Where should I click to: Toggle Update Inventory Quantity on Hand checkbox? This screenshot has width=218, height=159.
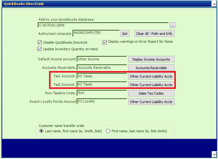pos(40,49)
